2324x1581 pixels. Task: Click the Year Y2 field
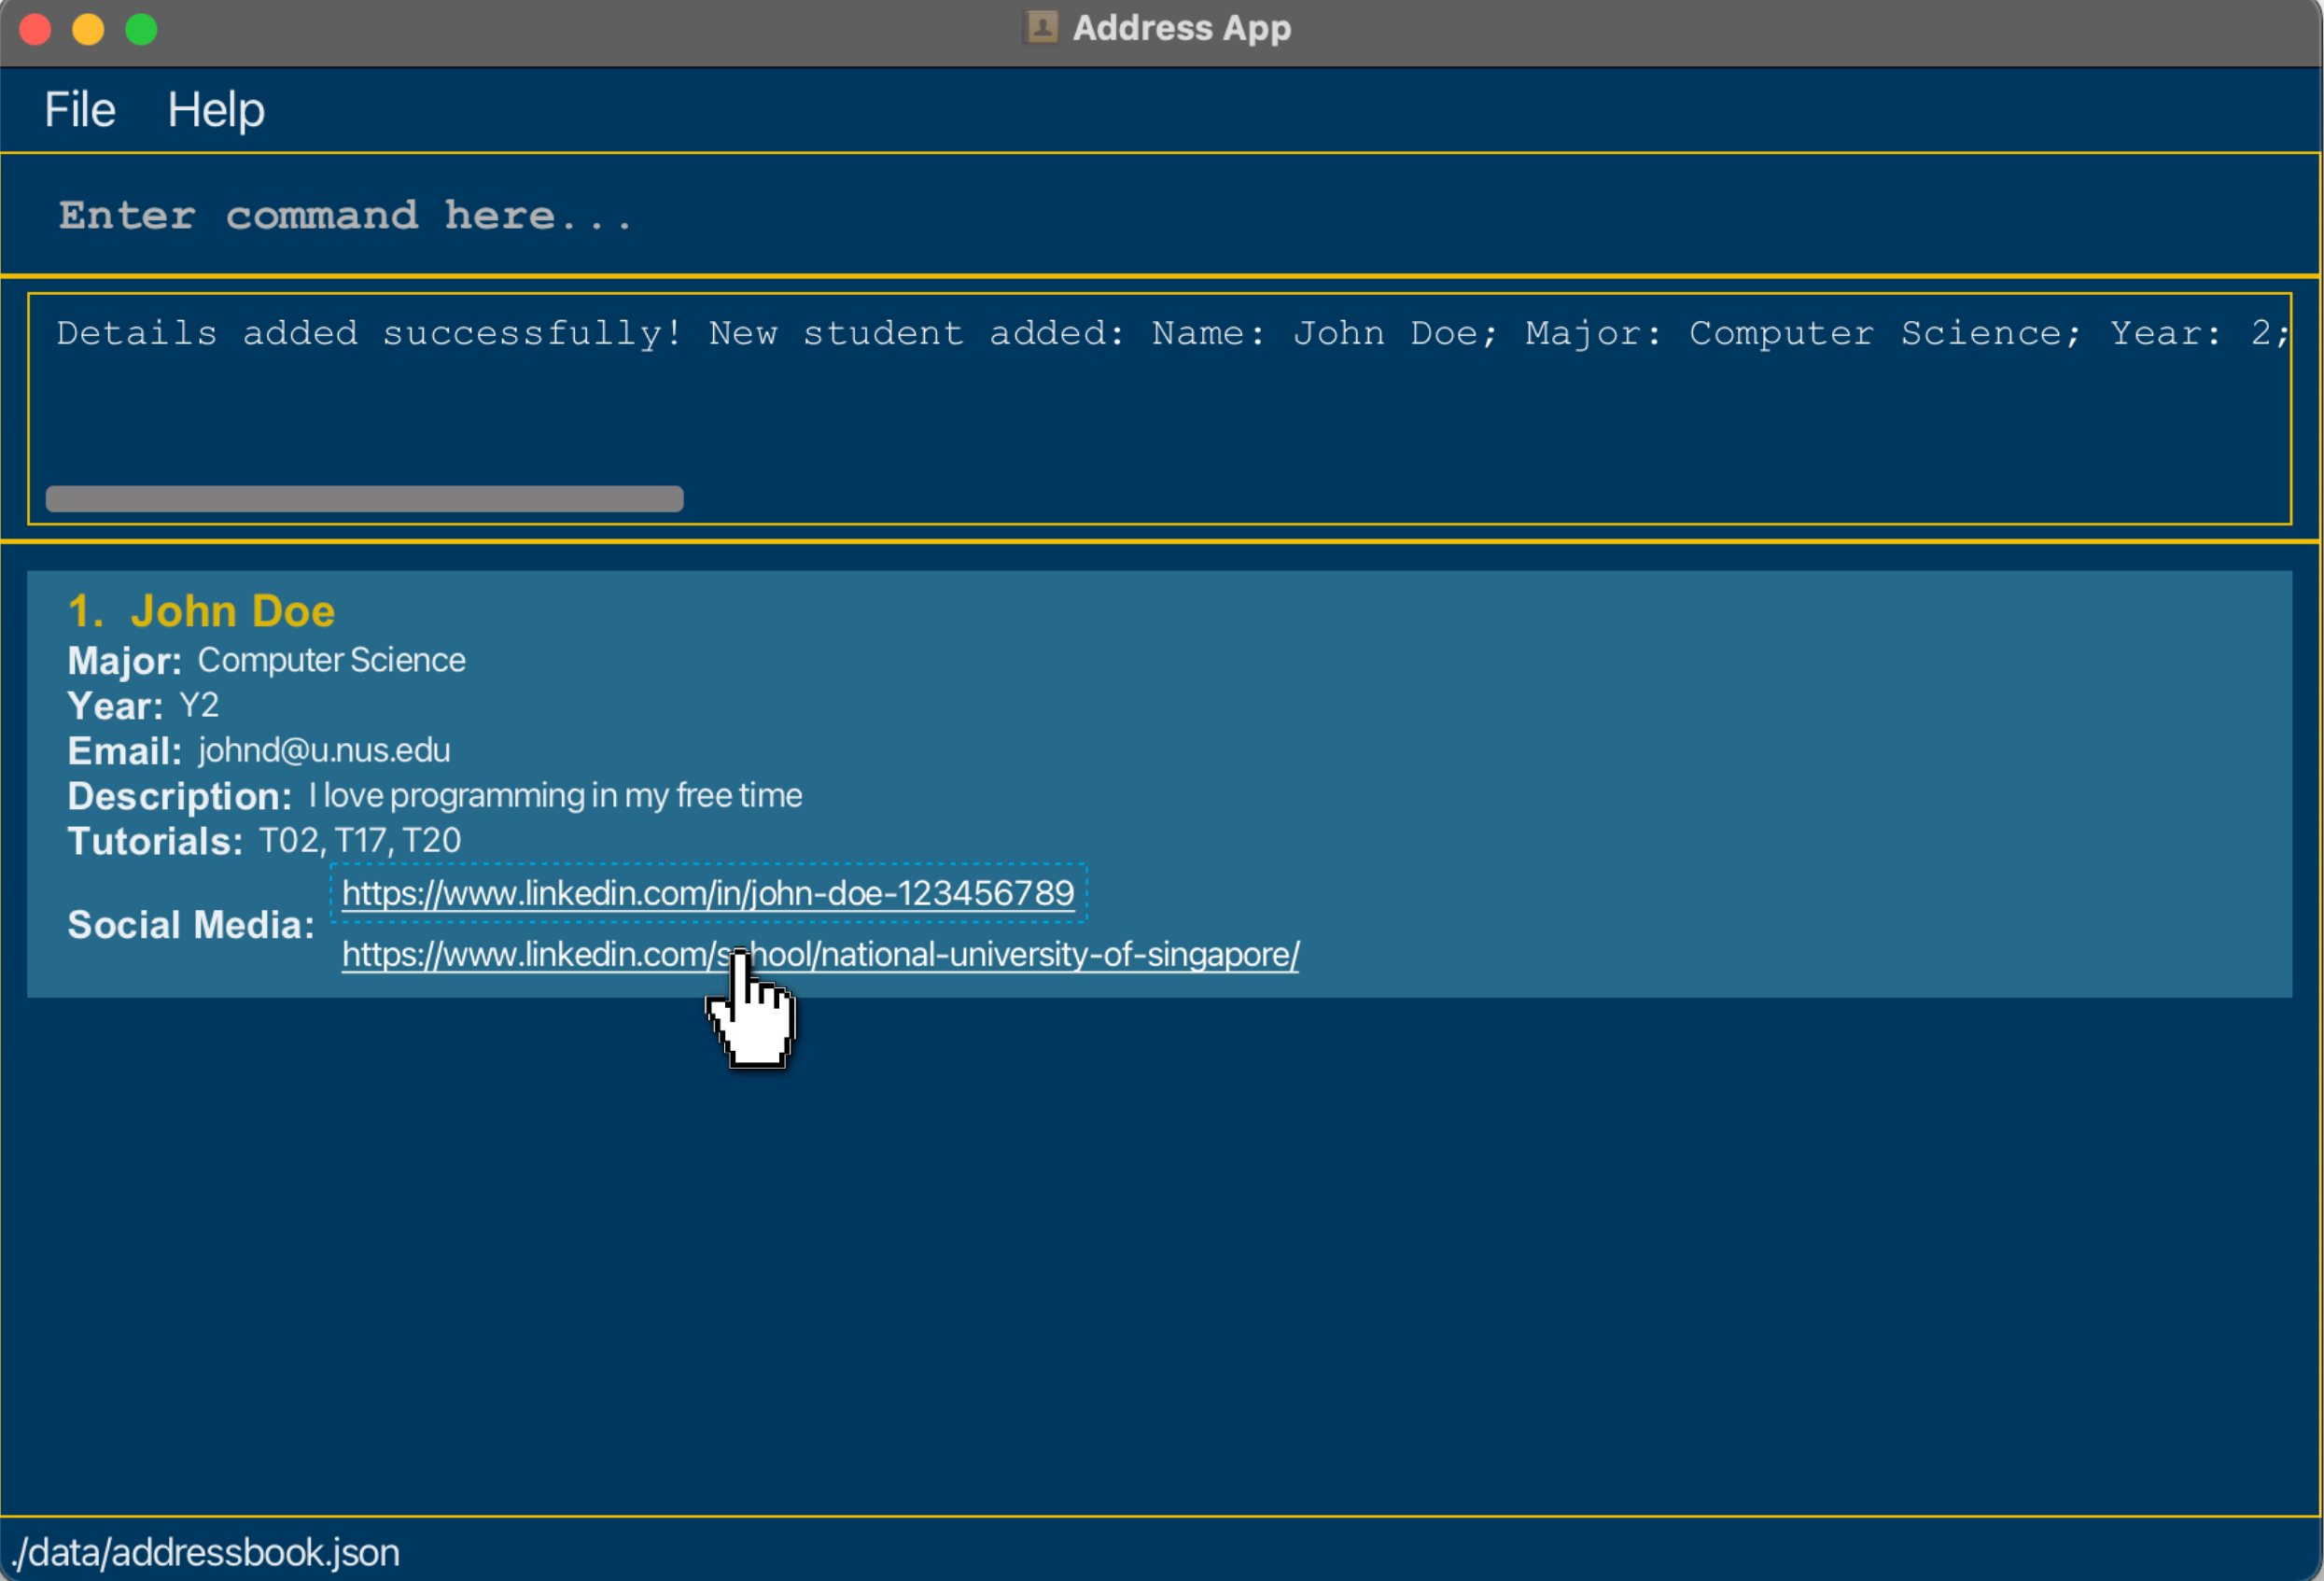pyautogui.click(x=198, y=706)
